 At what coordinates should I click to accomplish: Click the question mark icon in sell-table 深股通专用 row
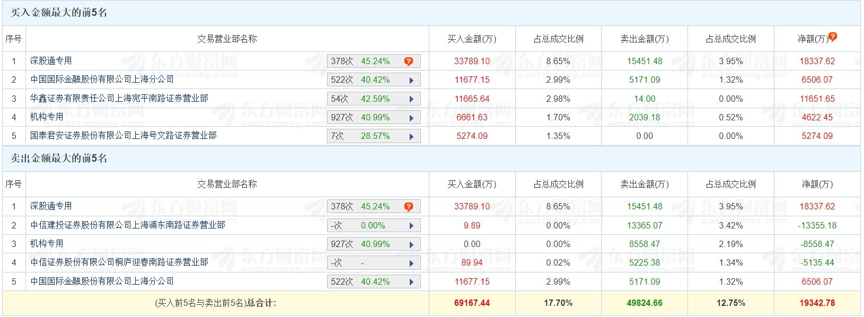(408, 207)
